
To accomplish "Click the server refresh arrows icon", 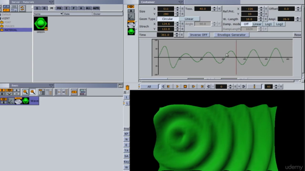I will tap(22, 8).
